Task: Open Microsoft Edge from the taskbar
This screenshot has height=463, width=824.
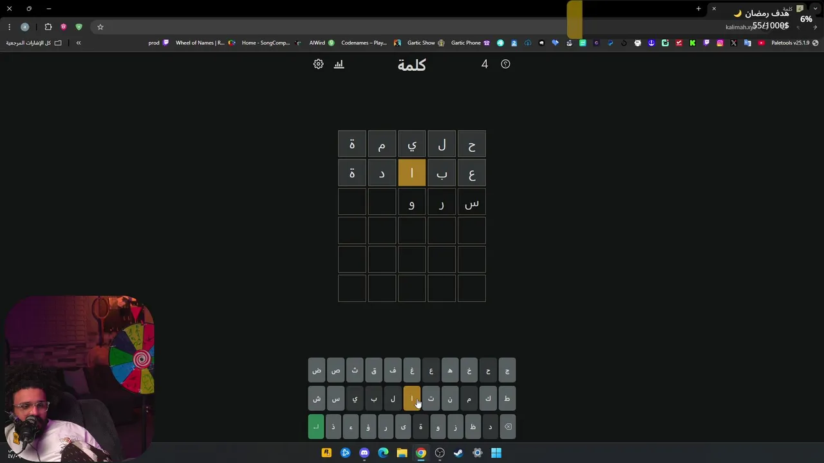Action: [x=383, y=453]
